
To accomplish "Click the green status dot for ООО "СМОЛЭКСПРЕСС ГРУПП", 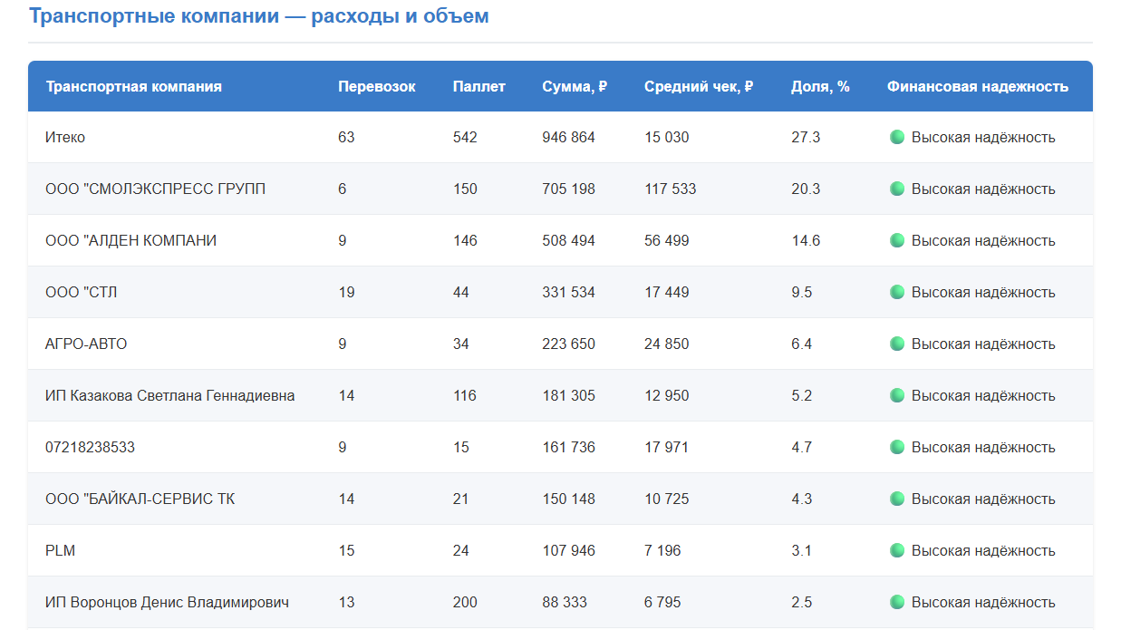I will [897, 189].
